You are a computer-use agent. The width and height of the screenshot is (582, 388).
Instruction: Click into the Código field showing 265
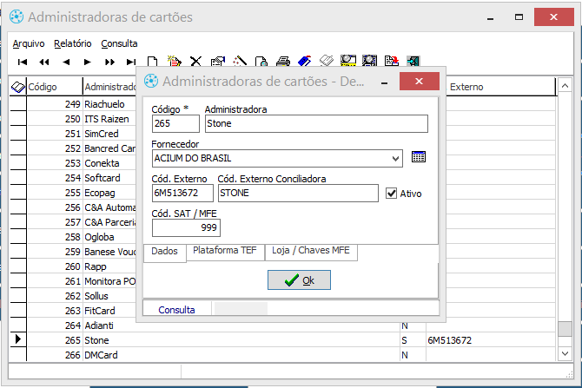pyautogui.click(x=175, y=123)
